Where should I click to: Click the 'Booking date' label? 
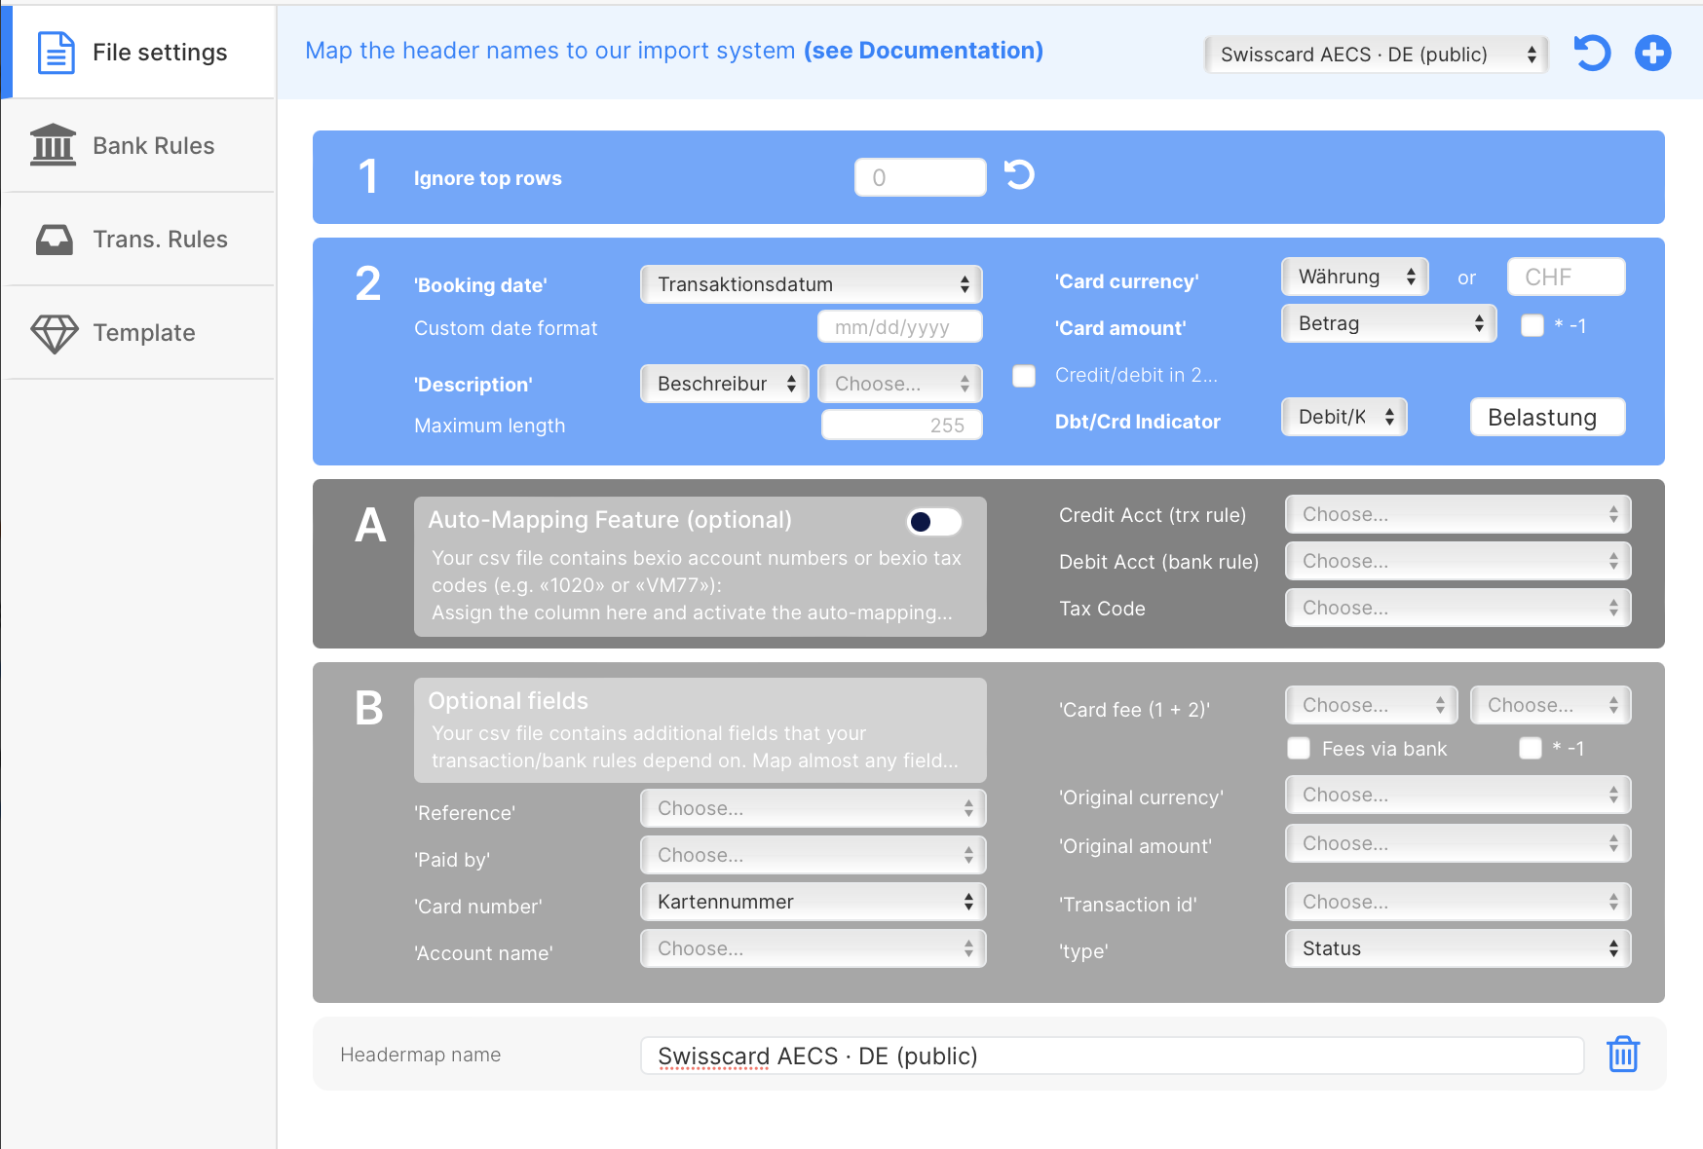click(480, 285)
